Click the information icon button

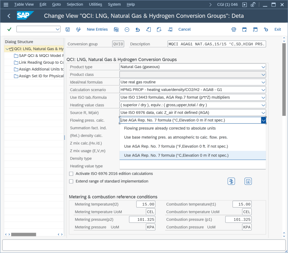tap(248, 181)
